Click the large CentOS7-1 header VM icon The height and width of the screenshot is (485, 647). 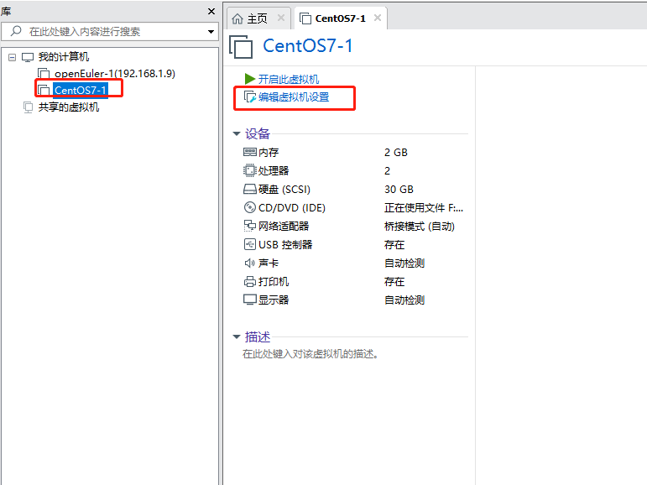pos(241,47)
